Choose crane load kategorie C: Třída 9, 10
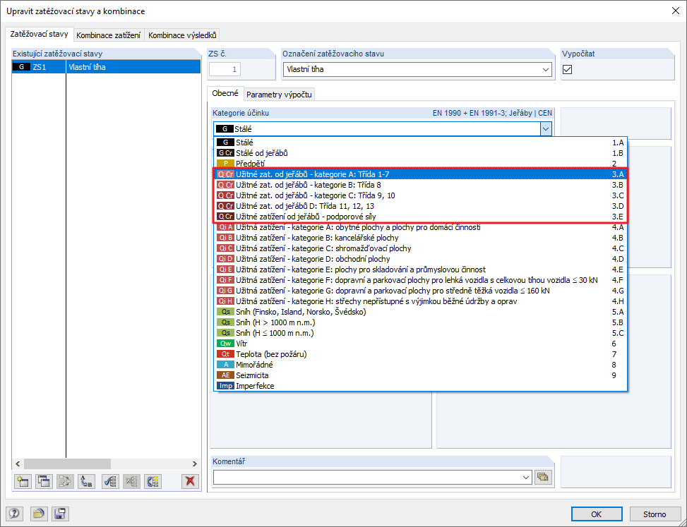Screen dimensions: 687x527 [421, 195]
